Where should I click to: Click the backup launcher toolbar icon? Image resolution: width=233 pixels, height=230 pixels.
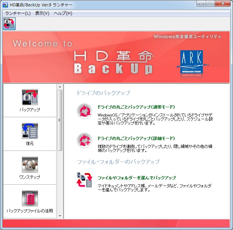9,24
